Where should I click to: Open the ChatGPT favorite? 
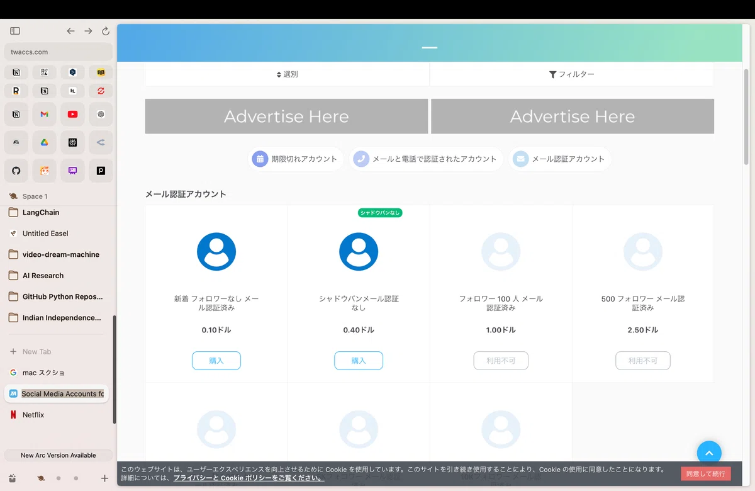[101, 115]
